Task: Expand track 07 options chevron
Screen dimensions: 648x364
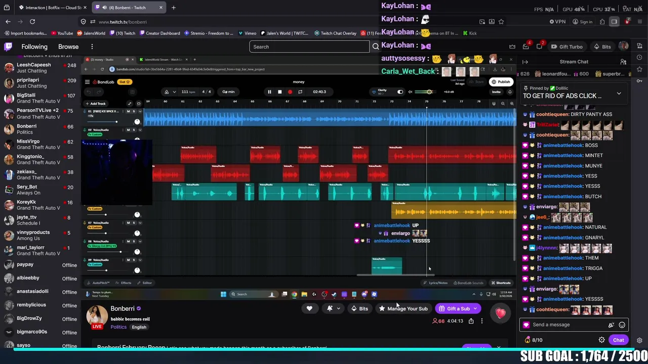Action: [x=140, y=223]
